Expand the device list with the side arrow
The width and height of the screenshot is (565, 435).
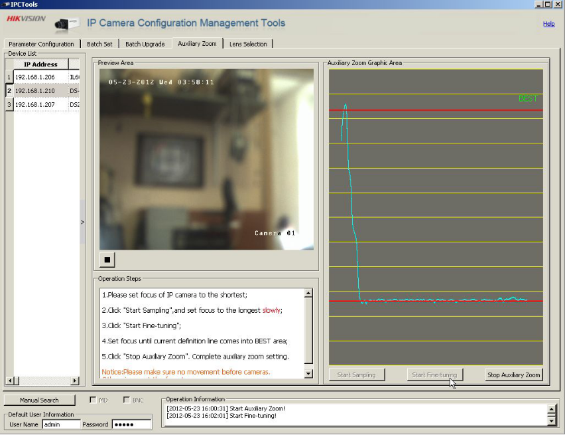coord(83,222)
